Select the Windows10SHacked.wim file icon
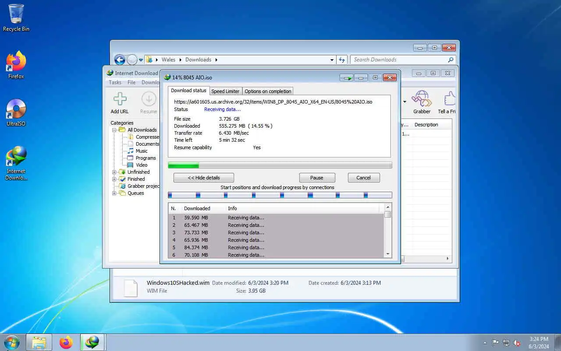 131,288
